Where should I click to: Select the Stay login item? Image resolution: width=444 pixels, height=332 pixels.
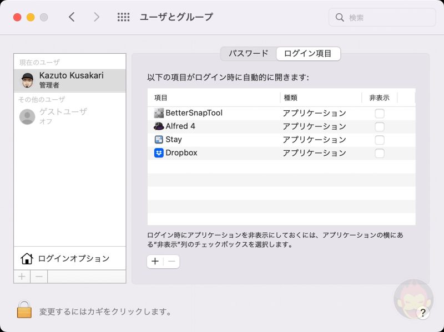173,140
